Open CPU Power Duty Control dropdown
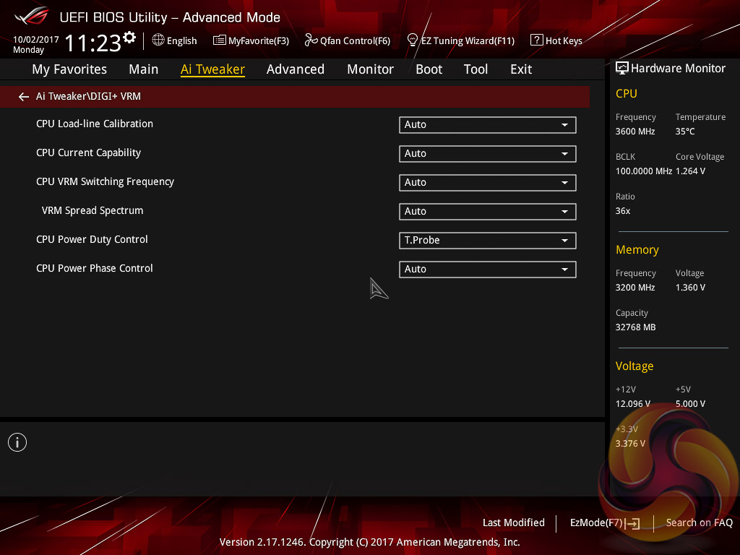The width and height of the screenshot is (740, 555). tap(488, 241)
